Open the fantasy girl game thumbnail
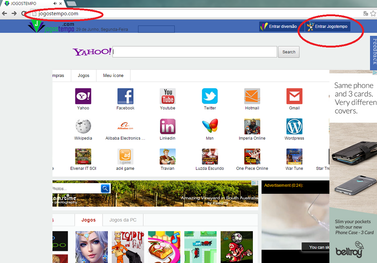Image resolution: width=377 pixels, height=263 pixels. 92,247
